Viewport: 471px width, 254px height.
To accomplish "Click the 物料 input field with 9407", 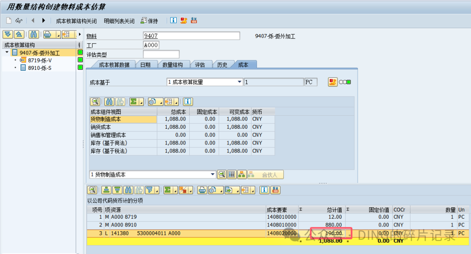I will click(x=191, y=36).
